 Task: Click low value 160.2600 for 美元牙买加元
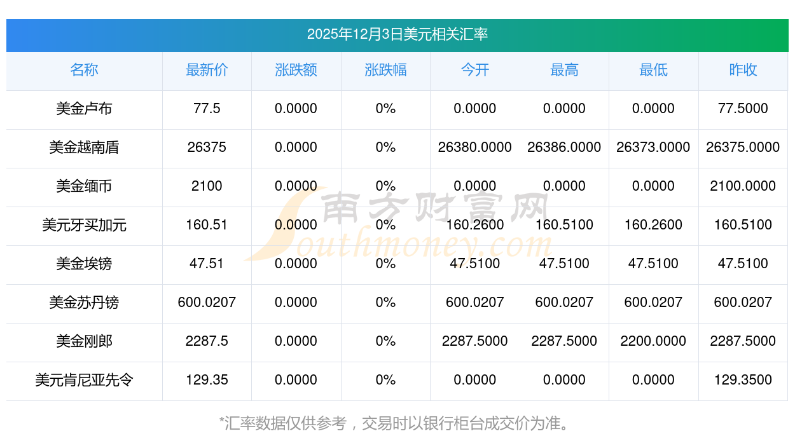pyautogui.click(x=653, y=225)
